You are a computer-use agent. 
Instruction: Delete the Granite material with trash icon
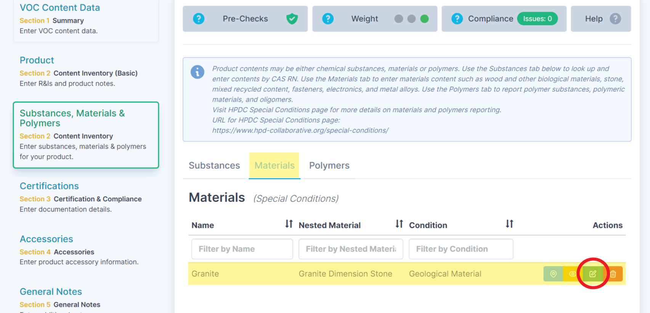[613, 274]
